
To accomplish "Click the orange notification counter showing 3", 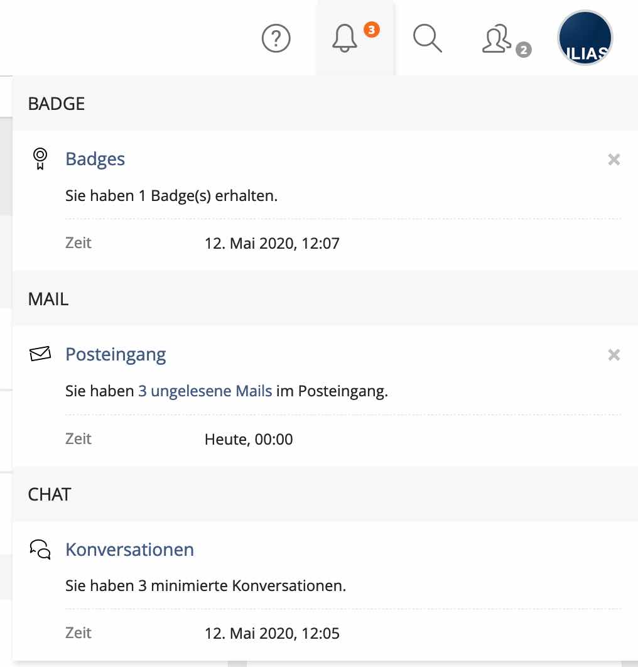I will (372, 30).
